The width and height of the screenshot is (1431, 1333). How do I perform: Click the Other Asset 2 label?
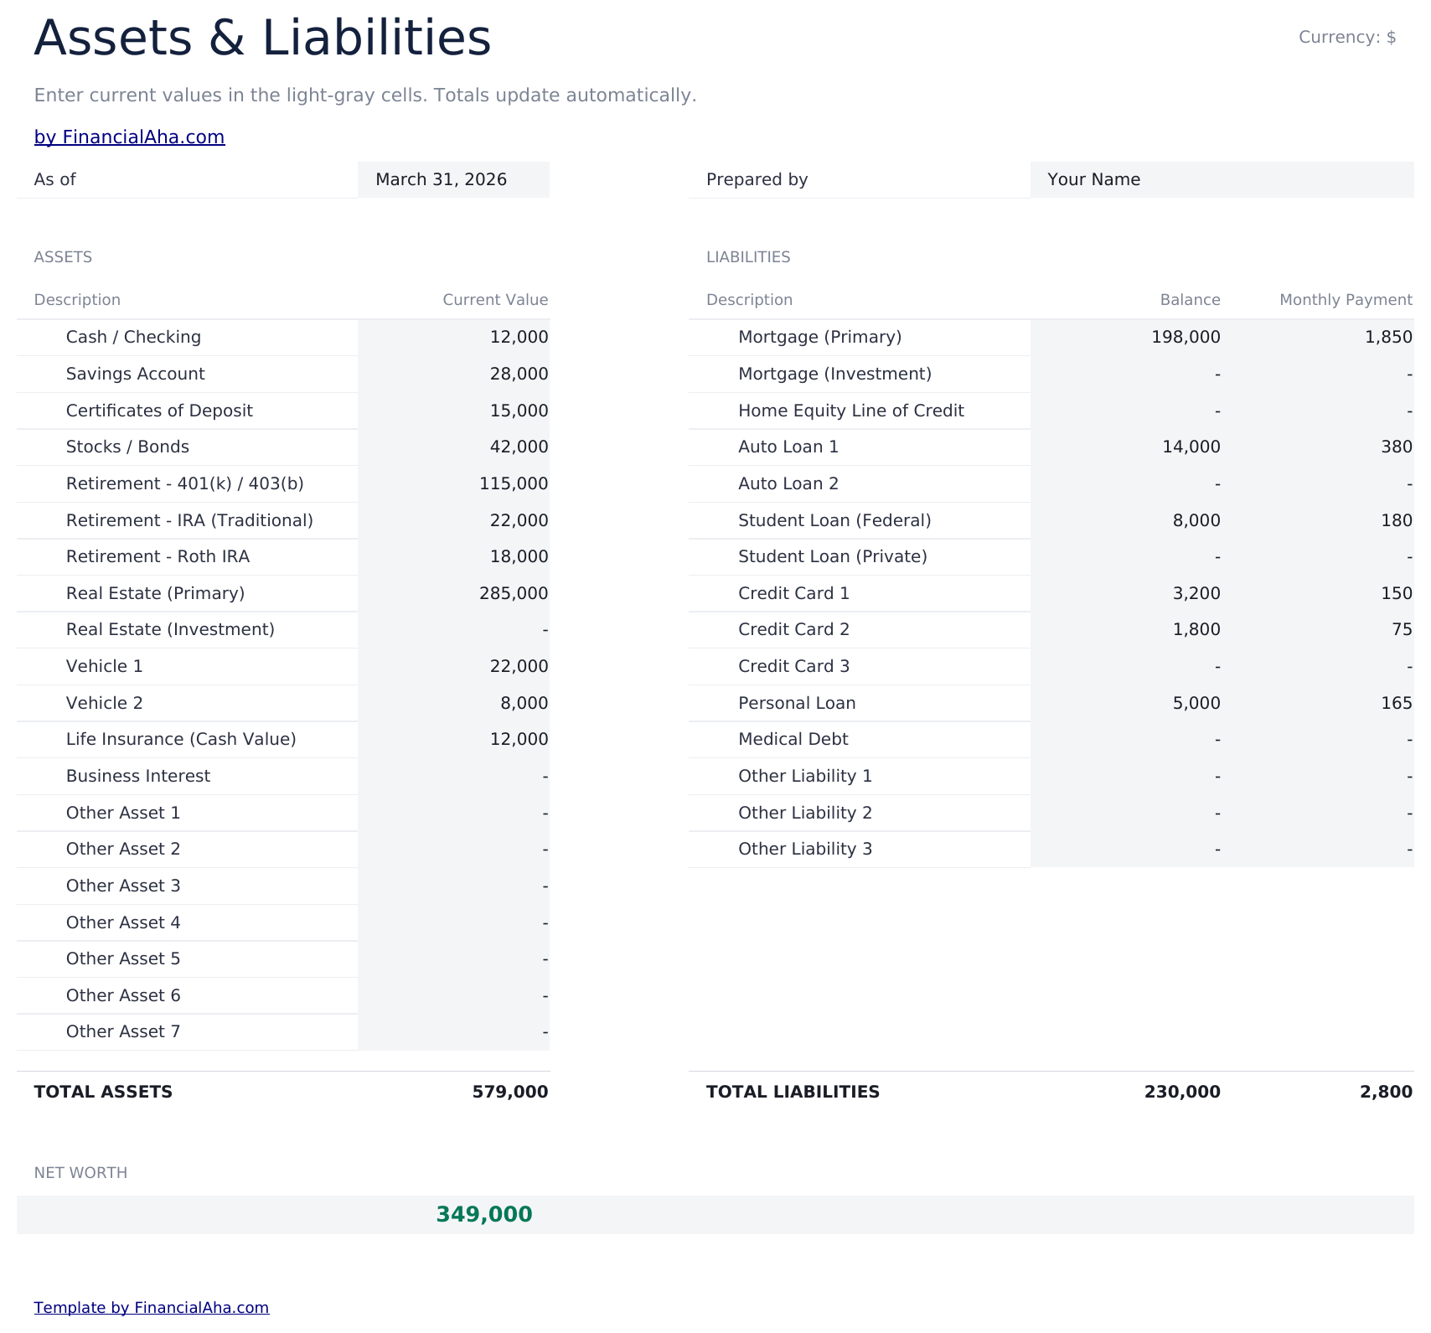coord(123,849)
